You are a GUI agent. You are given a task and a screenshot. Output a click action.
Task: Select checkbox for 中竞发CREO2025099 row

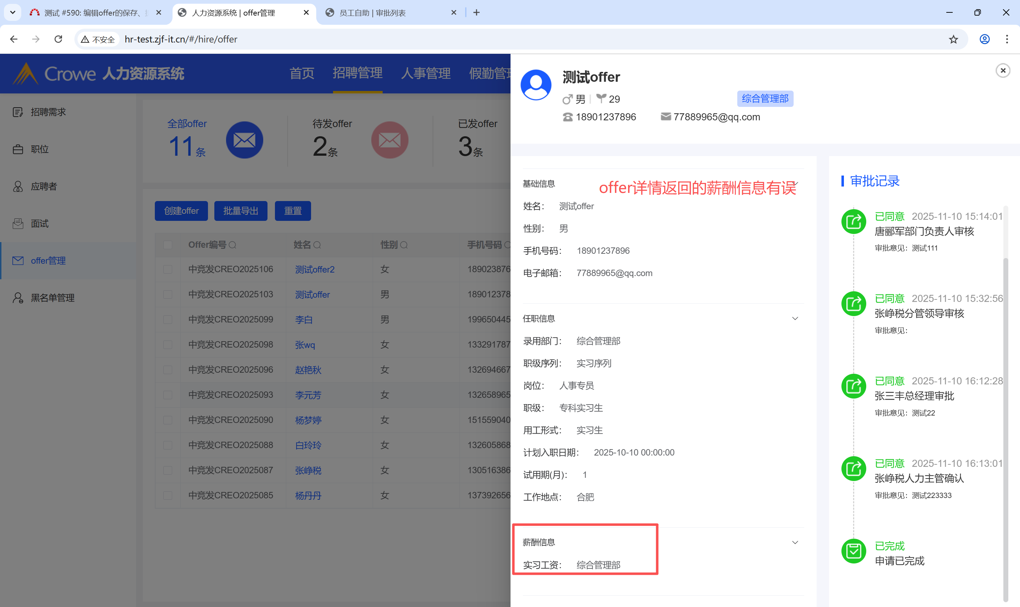[x=168, y=320]
